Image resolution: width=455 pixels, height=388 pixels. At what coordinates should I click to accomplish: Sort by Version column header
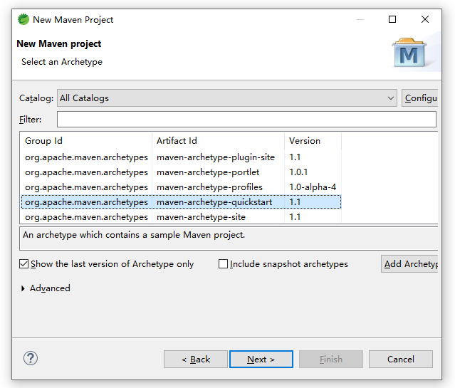313,141
